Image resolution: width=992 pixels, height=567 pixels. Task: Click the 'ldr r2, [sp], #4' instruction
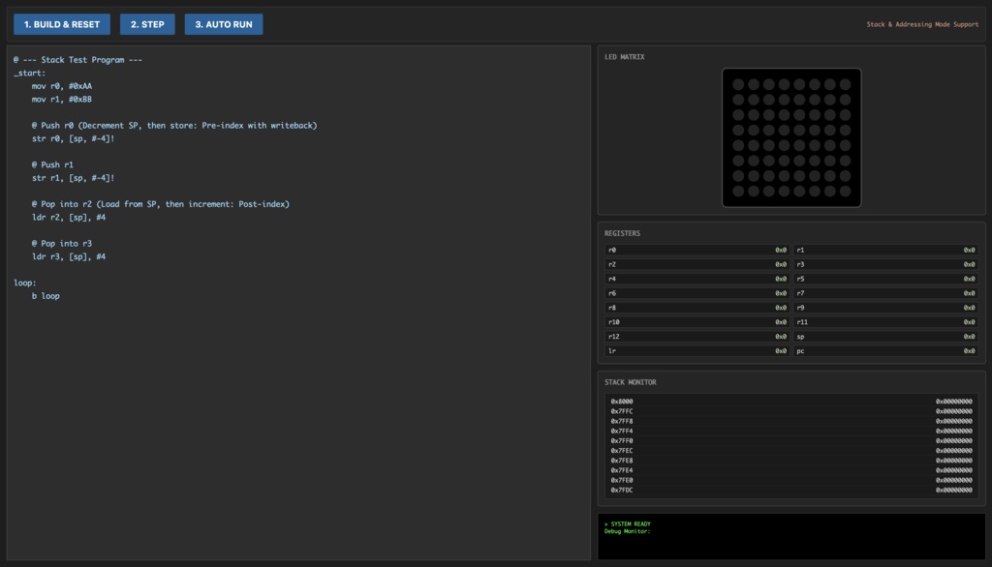click(x=69, y=217)
